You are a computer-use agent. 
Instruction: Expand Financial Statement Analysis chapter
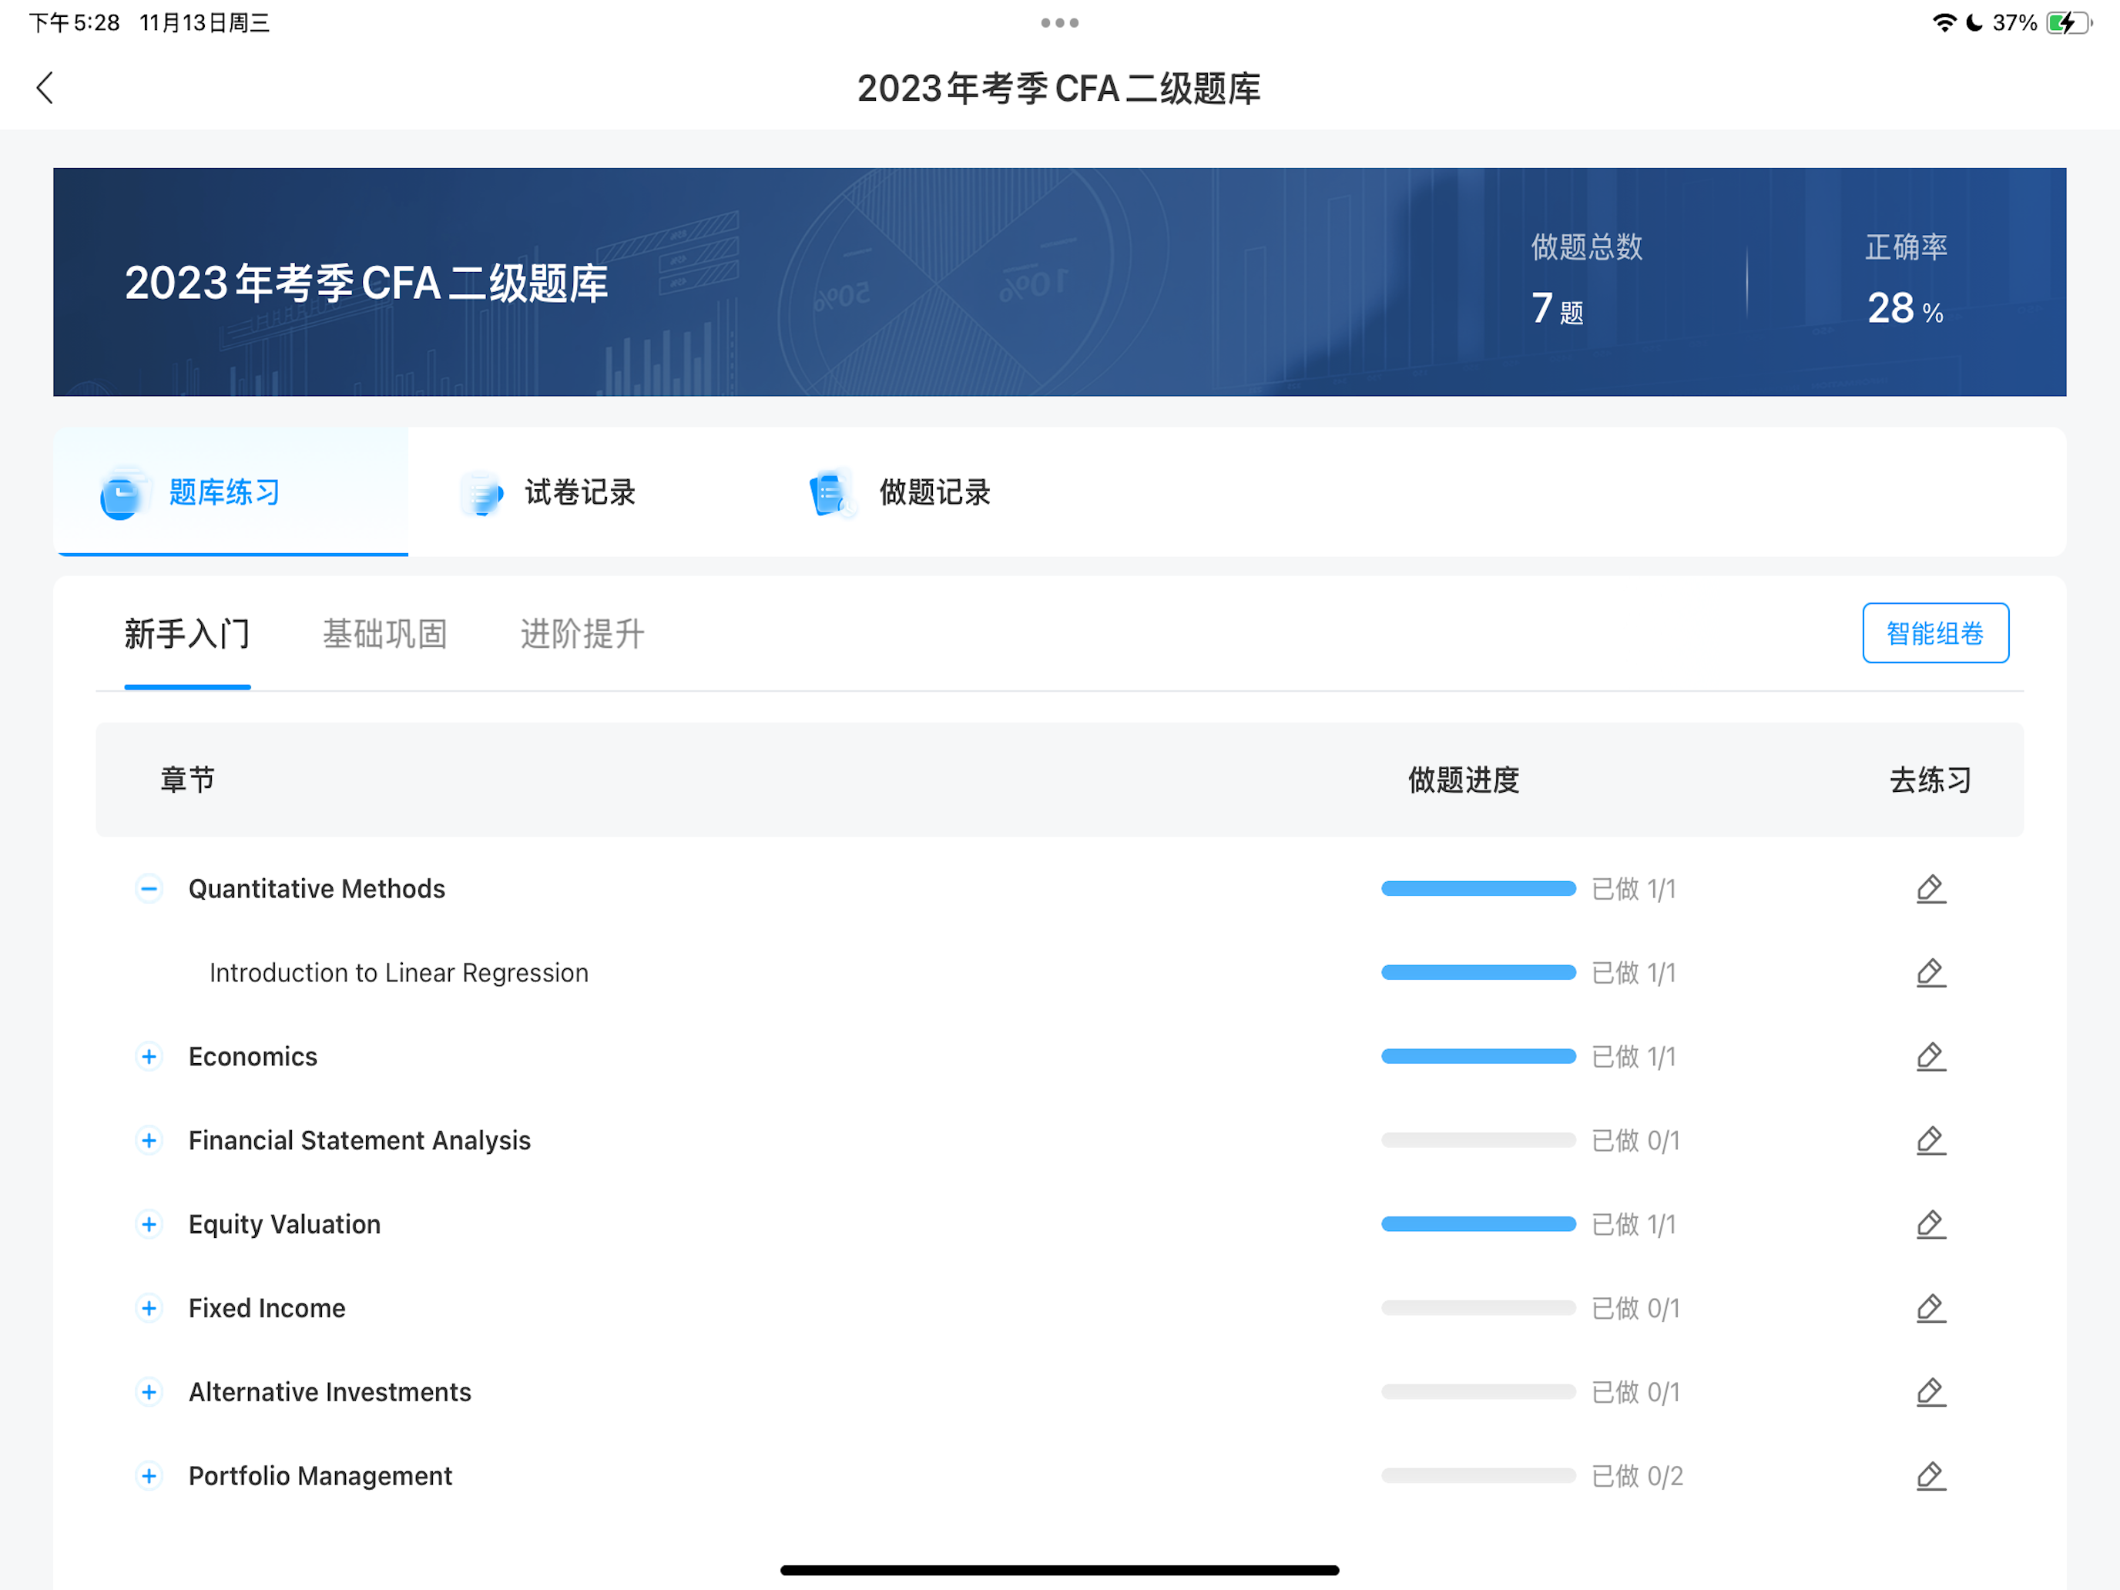(149, 1141)
